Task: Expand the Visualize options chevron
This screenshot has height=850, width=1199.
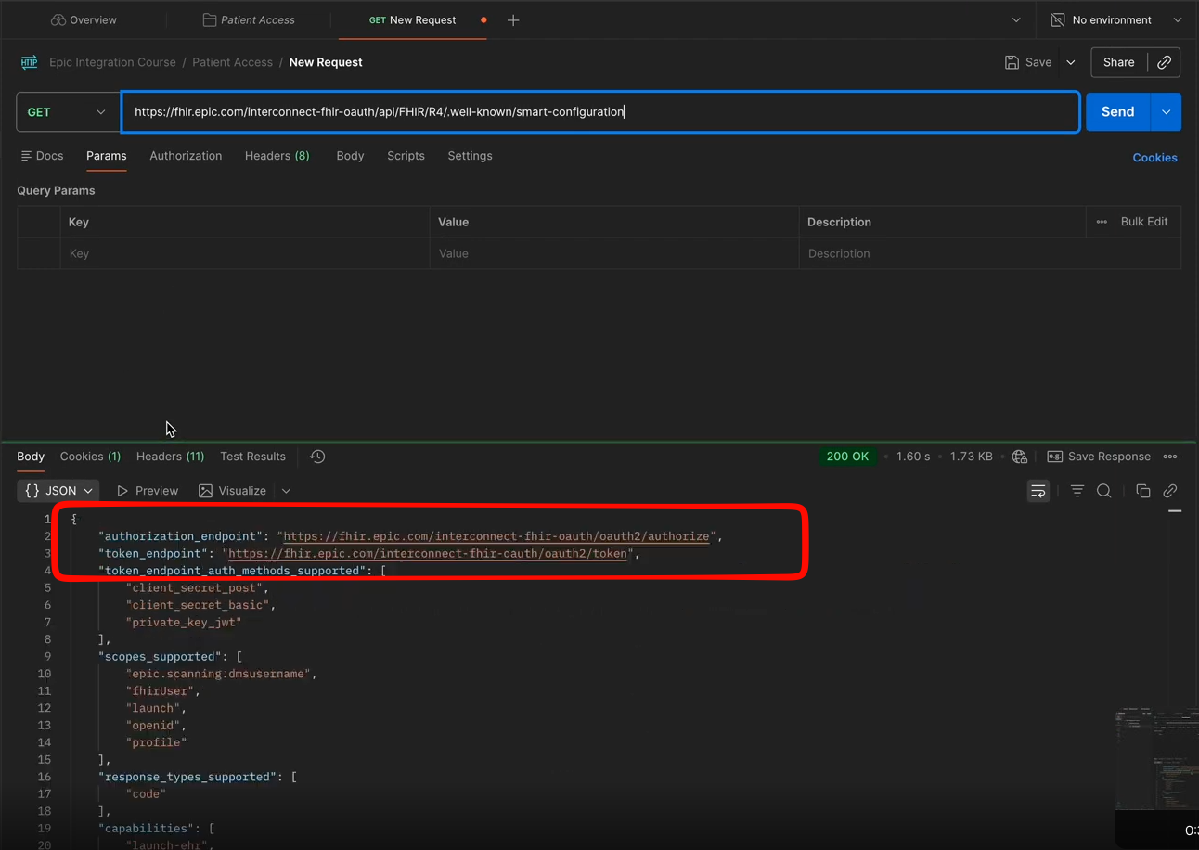Action: pos(286,491)
